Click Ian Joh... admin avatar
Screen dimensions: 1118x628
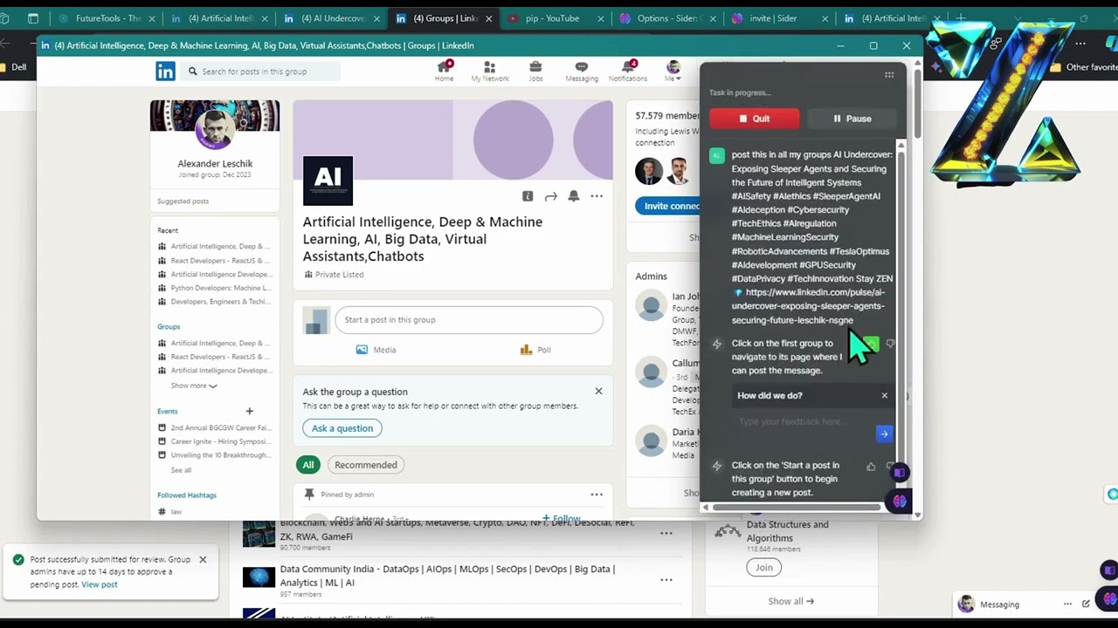pos(651,306)
